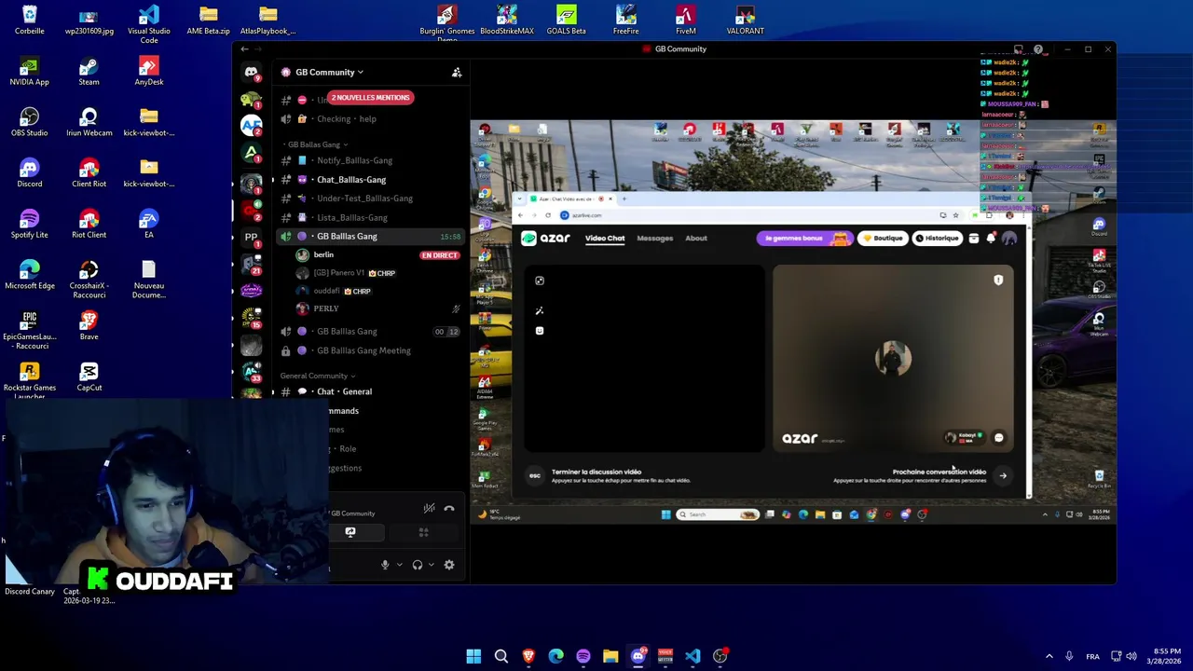
Task: Select Rockstar Games Launcher desktop icon
Action: click(29, 380)
